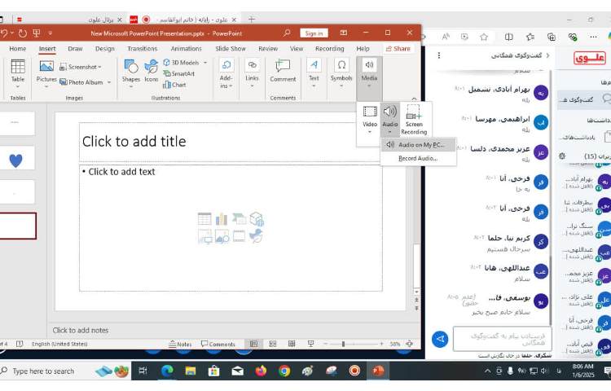
Task: Switch to Slide Sorter view
Action: (x=273, y=344)
